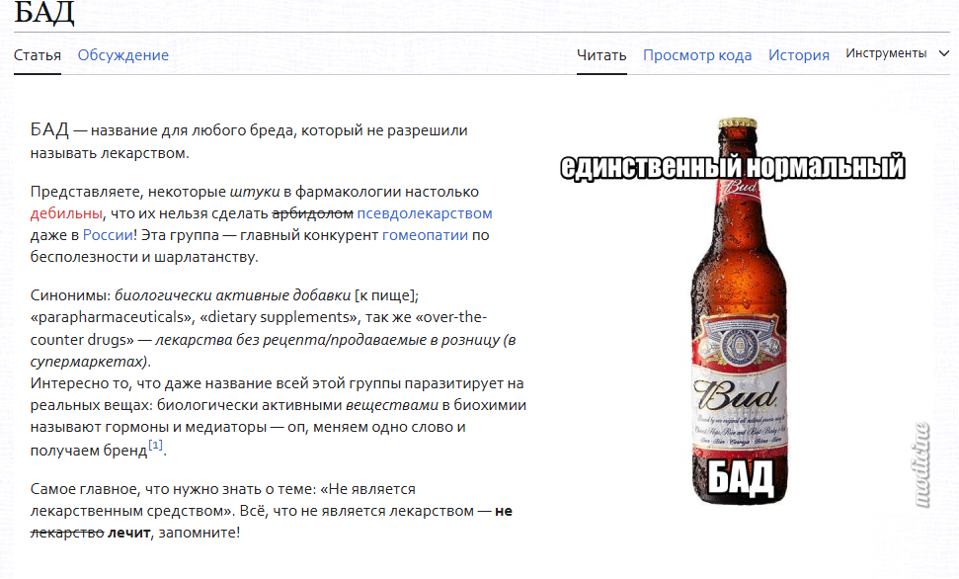
Task: Expand the Инструменты dropdown menu
Action: click(x=897, y=53)
